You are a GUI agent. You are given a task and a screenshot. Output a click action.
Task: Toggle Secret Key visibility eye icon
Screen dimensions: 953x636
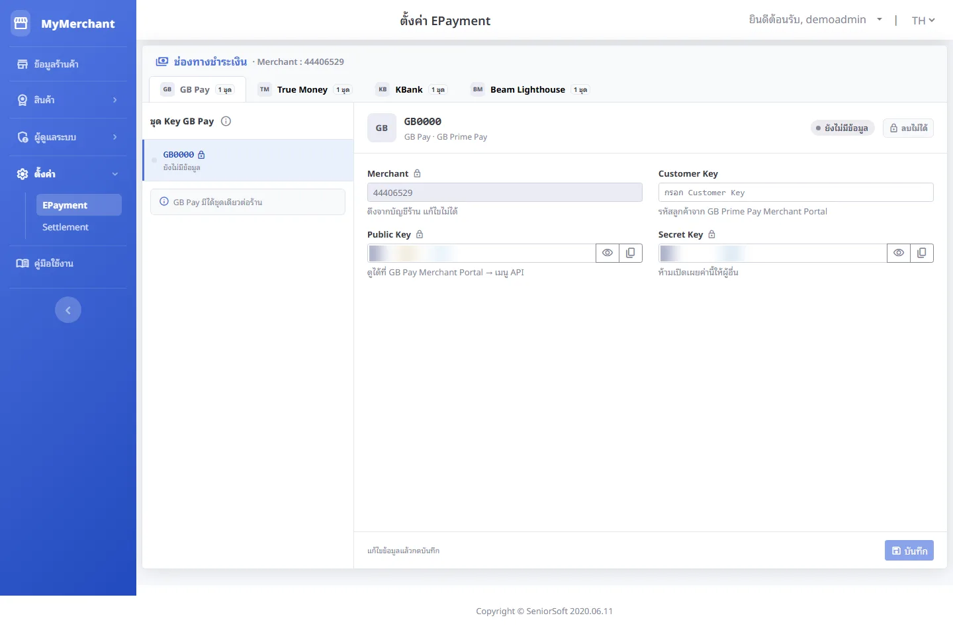point(899,253)
